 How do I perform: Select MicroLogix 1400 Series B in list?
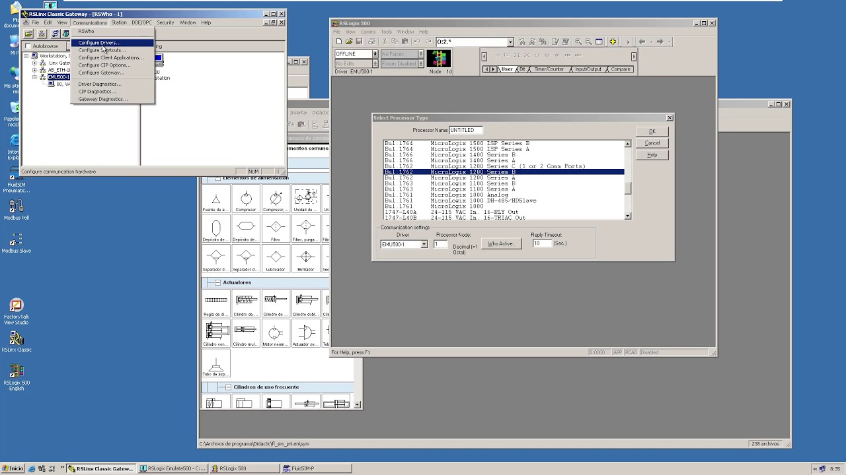point(504,155)
